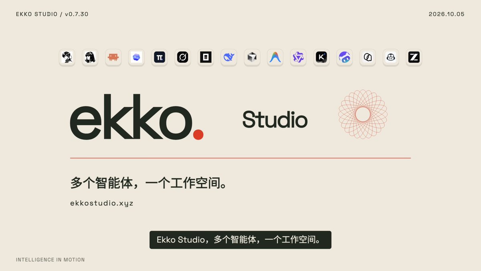Choose the blue helmet pig-snout icon
Screen dimensions: 481x271
point(345,57)
